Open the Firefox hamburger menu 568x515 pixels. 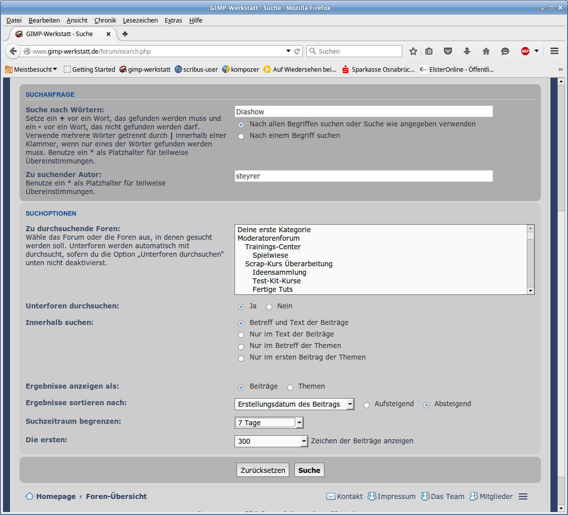tap(554, 51)
